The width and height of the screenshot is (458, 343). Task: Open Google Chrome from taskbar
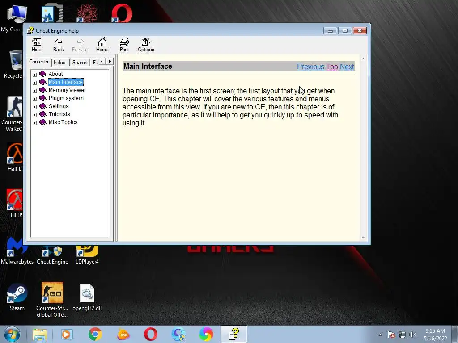coord(95,335)
